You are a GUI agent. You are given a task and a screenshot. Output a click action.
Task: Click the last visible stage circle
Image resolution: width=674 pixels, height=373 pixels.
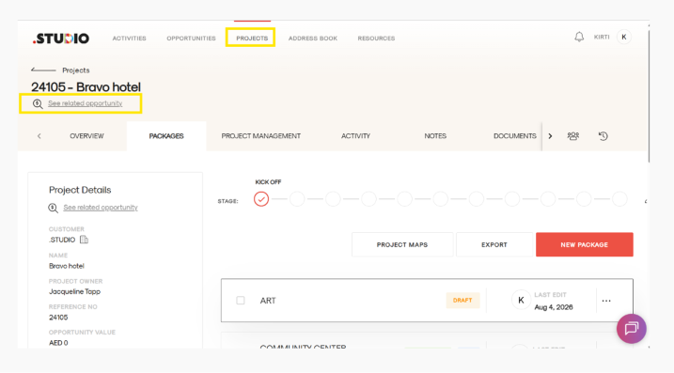pyautogui.click(x=619, y=199)
